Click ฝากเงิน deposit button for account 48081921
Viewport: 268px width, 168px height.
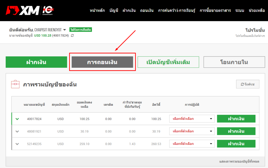tap(236, 131)
